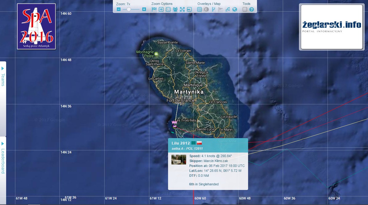This screenshot has width=368, height=205.
Task: Click the 'Sainte-Marie' map label
Action: click(195, 63)
